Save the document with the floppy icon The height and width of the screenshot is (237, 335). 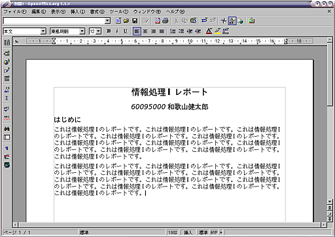pyautogui.click(x=135, y=21)
